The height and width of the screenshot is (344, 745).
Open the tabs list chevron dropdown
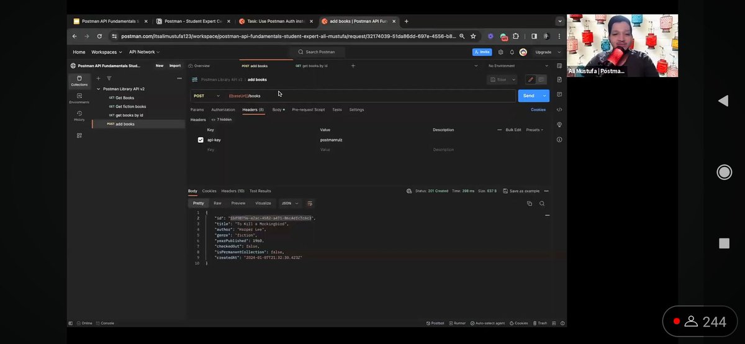[x=476, y=65]
